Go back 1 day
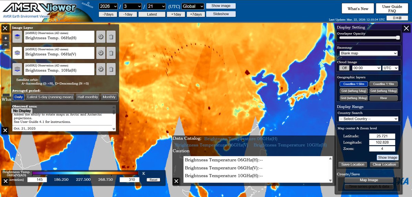The width and height of the screenshot is (412, 197). [128, 14]
